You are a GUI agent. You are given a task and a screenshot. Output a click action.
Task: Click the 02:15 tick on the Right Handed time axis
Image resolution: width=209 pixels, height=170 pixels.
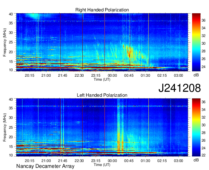pos(162,75)
